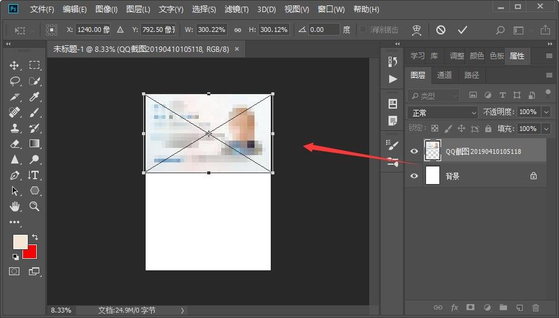The image size is (559, 318).
Task: Switch to warp mode button
Action: [416, 30]
